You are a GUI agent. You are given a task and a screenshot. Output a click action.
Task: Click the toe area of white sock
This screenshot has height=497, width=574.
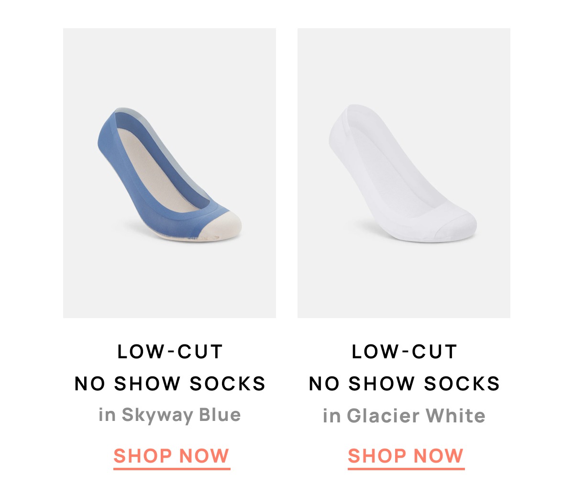457,225
